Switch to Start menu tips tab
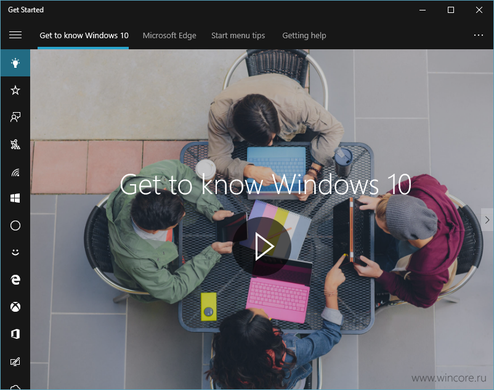494x390 pixels. (x=238, y=36)
